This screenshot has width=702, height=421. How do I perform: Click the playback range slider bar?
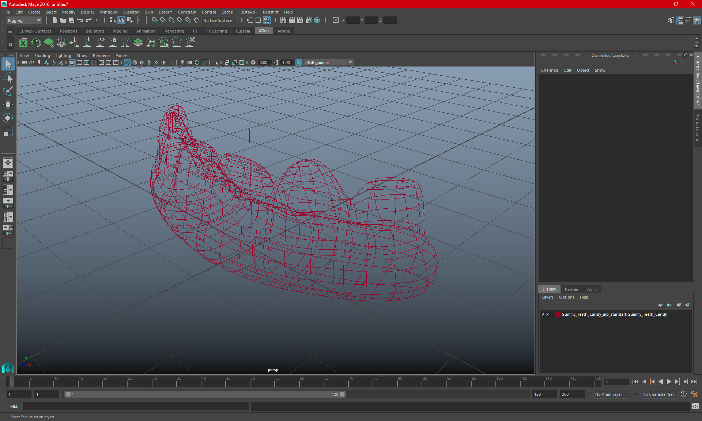205,394
